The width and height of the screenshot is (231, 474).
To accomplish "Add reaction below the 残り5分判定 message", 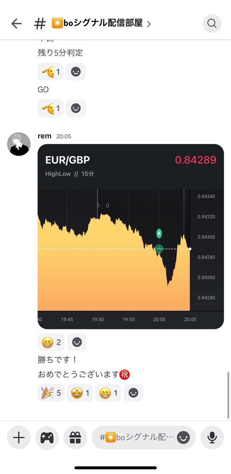I will coord(76,72).
